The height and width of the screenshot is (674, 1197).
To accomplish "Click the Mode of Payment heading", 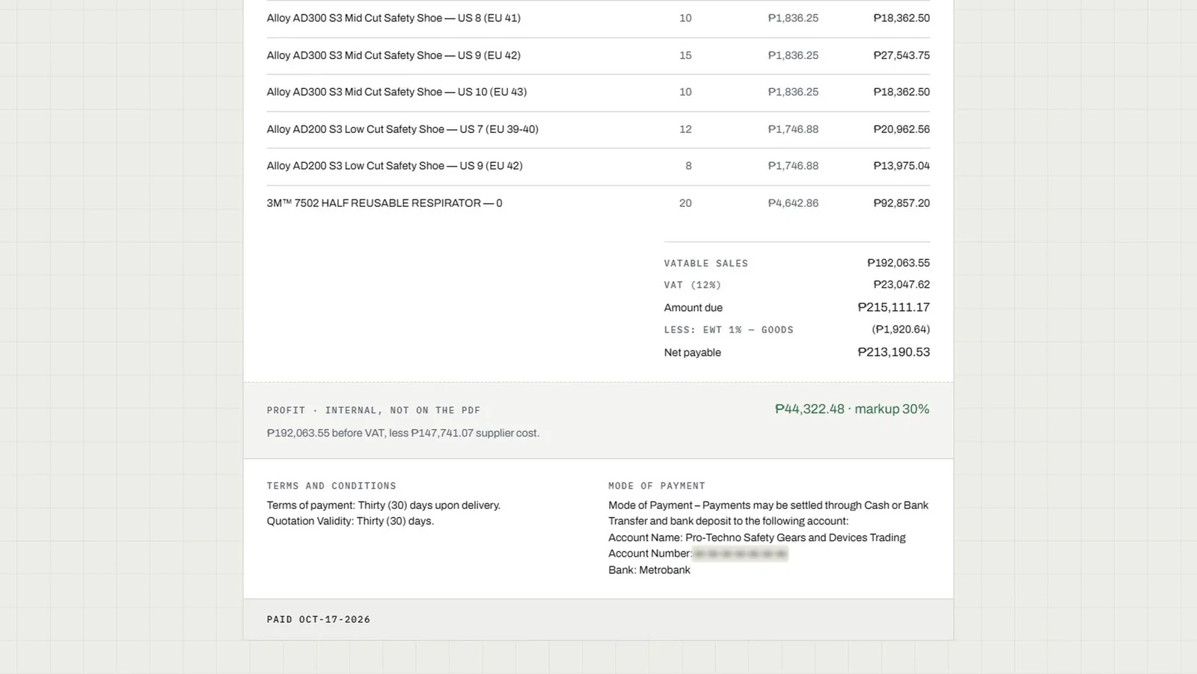I will point(657,486).
